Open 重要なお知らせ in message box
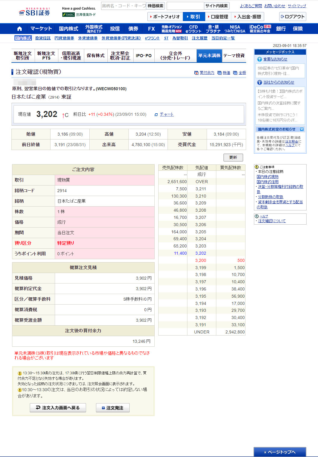318x457 pixels. tap(275, 60)
